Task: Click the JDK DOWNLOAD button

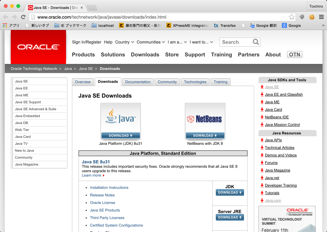Action: (230, 193)
